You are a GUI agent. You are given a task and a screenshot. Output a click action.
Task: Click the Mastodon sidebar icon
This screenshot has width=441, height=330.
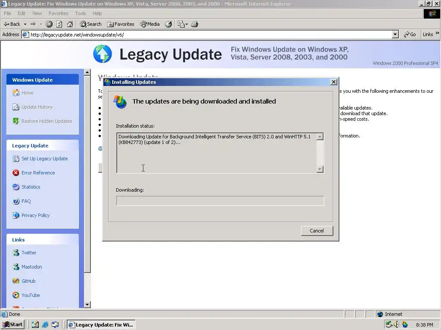point(16,267)
